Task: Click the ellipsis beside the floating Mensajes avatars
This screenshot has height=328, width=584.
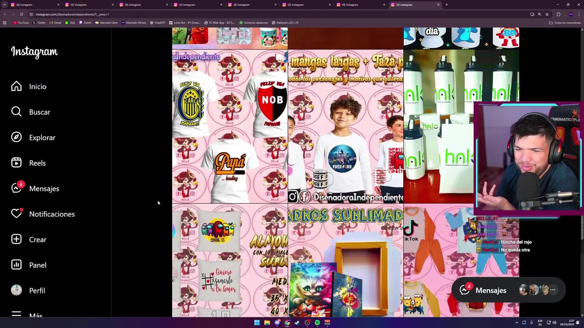Action: [553, 290]
